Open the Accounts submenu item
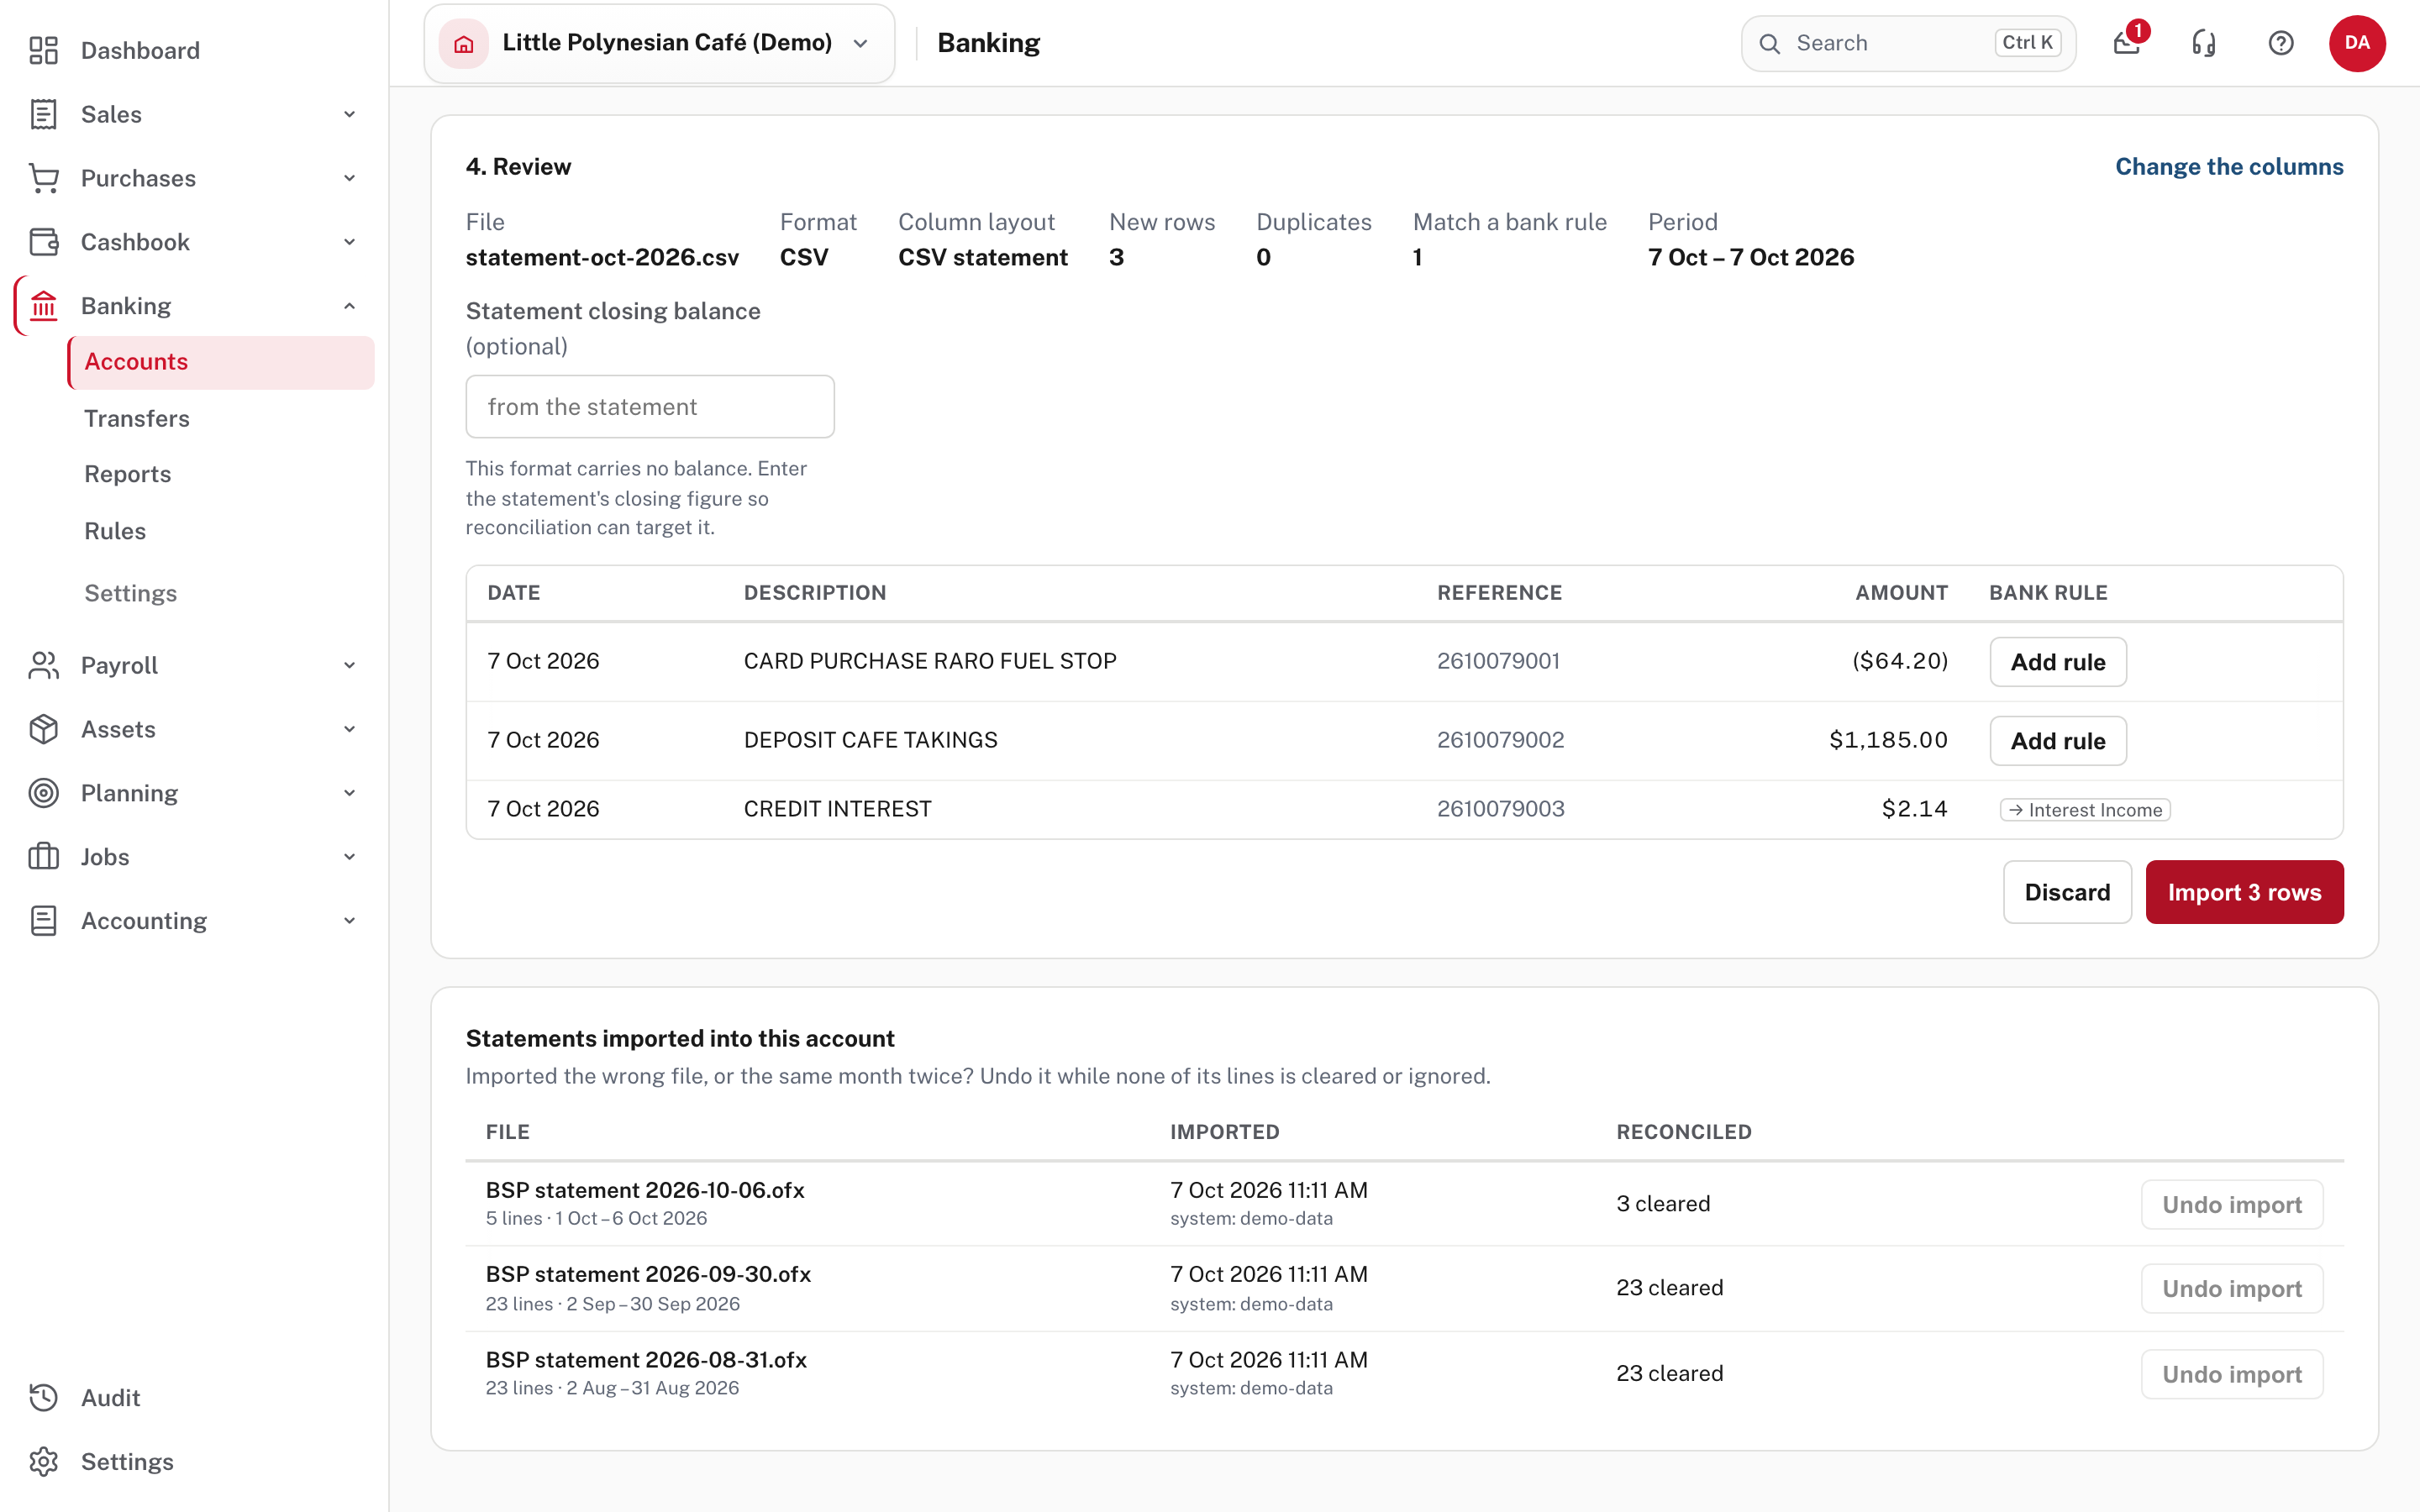This screenshot has width=2420, height=1512. tap(221, 362)
